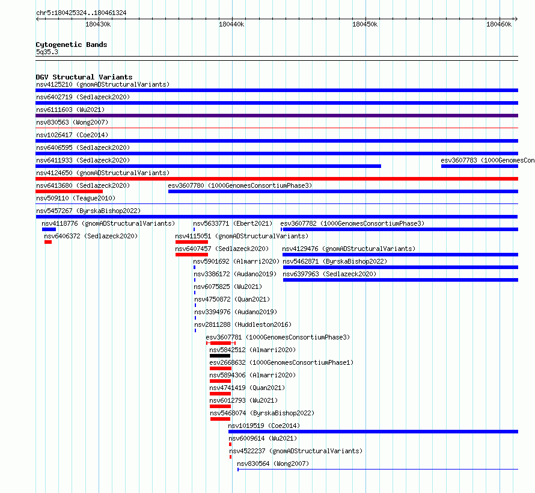Click the red nsv6413680 variant bar

click(69, 191)
